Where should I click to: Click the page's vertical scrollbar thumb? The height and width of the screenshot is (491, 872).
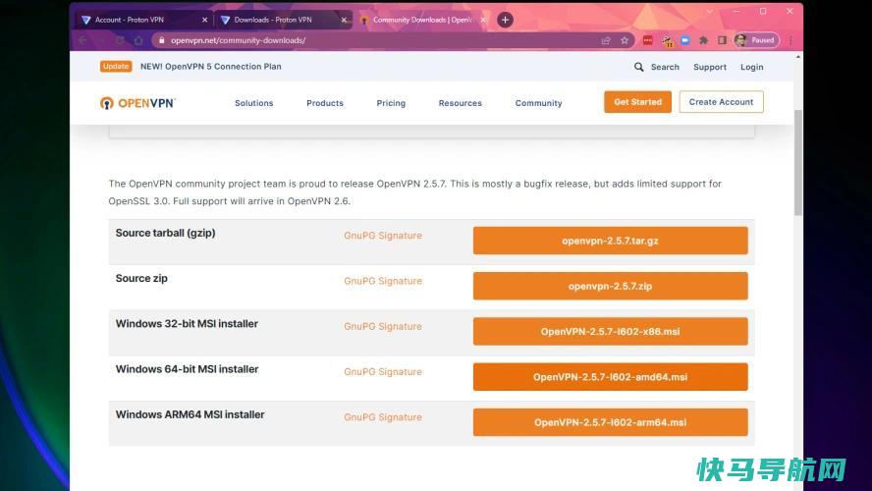point(798,162)
